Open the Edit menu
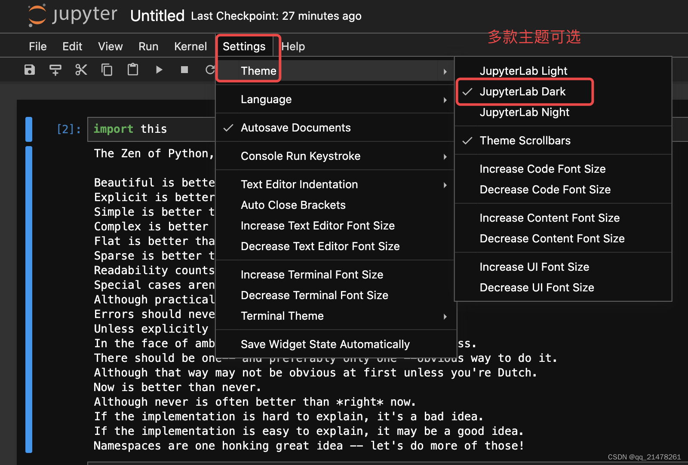The height and width of the screenshot is (465, 688). [72, 46]
